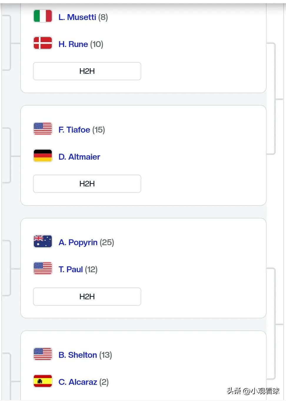View F. Tiafoe player page
This screenshot has width=286, height=401.
tap(74, 130)
